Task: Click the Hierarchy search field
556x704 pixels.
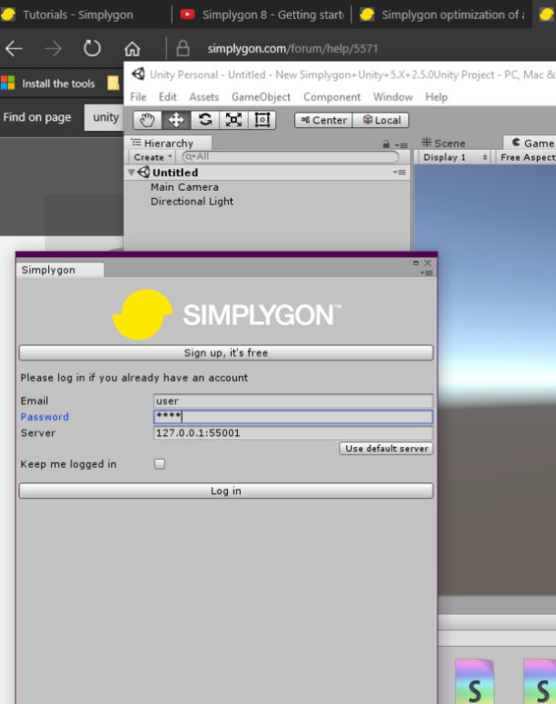Action: click(x=291, y=156)
